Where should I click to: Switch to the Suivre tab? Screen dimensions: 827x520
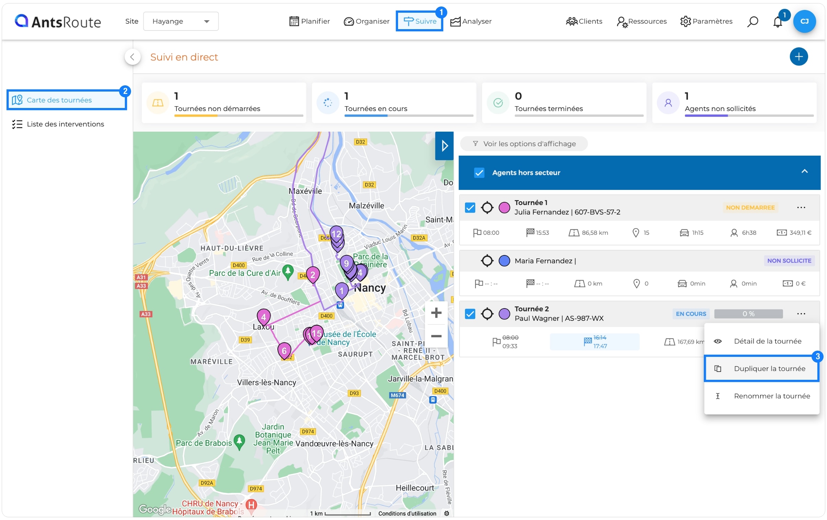[419, 21]
